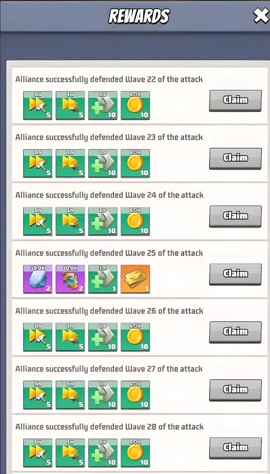Close the Rewards window
This screenshot has height=474, width=270.
click(x=261, y=16)
